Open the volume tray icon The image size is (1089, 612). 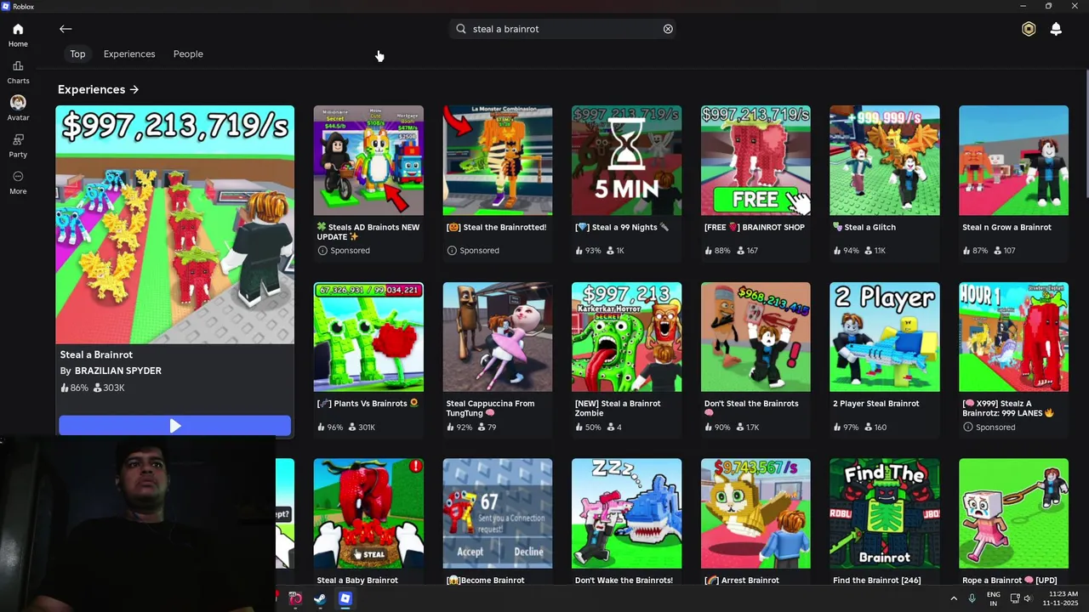click(x=1028, y=599)
